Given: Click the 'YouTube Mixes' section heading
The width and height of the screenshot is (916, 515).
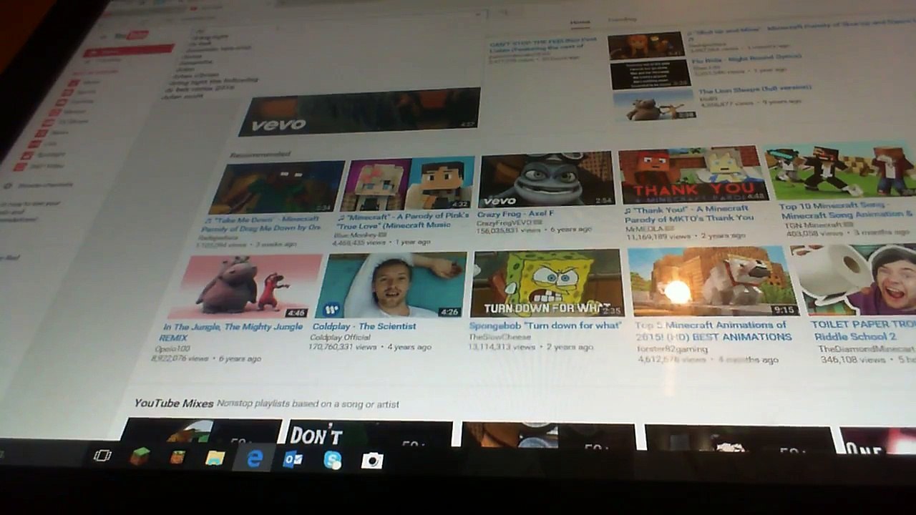Looking at the screenshot, I should (x=174, y=403).
